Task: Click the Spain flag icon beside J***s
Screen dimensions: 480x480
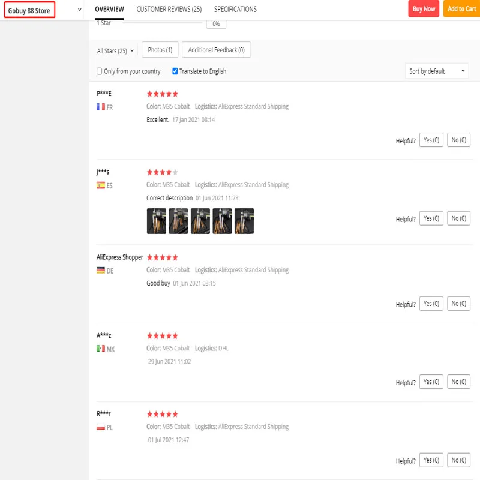Action: [101, 185]
